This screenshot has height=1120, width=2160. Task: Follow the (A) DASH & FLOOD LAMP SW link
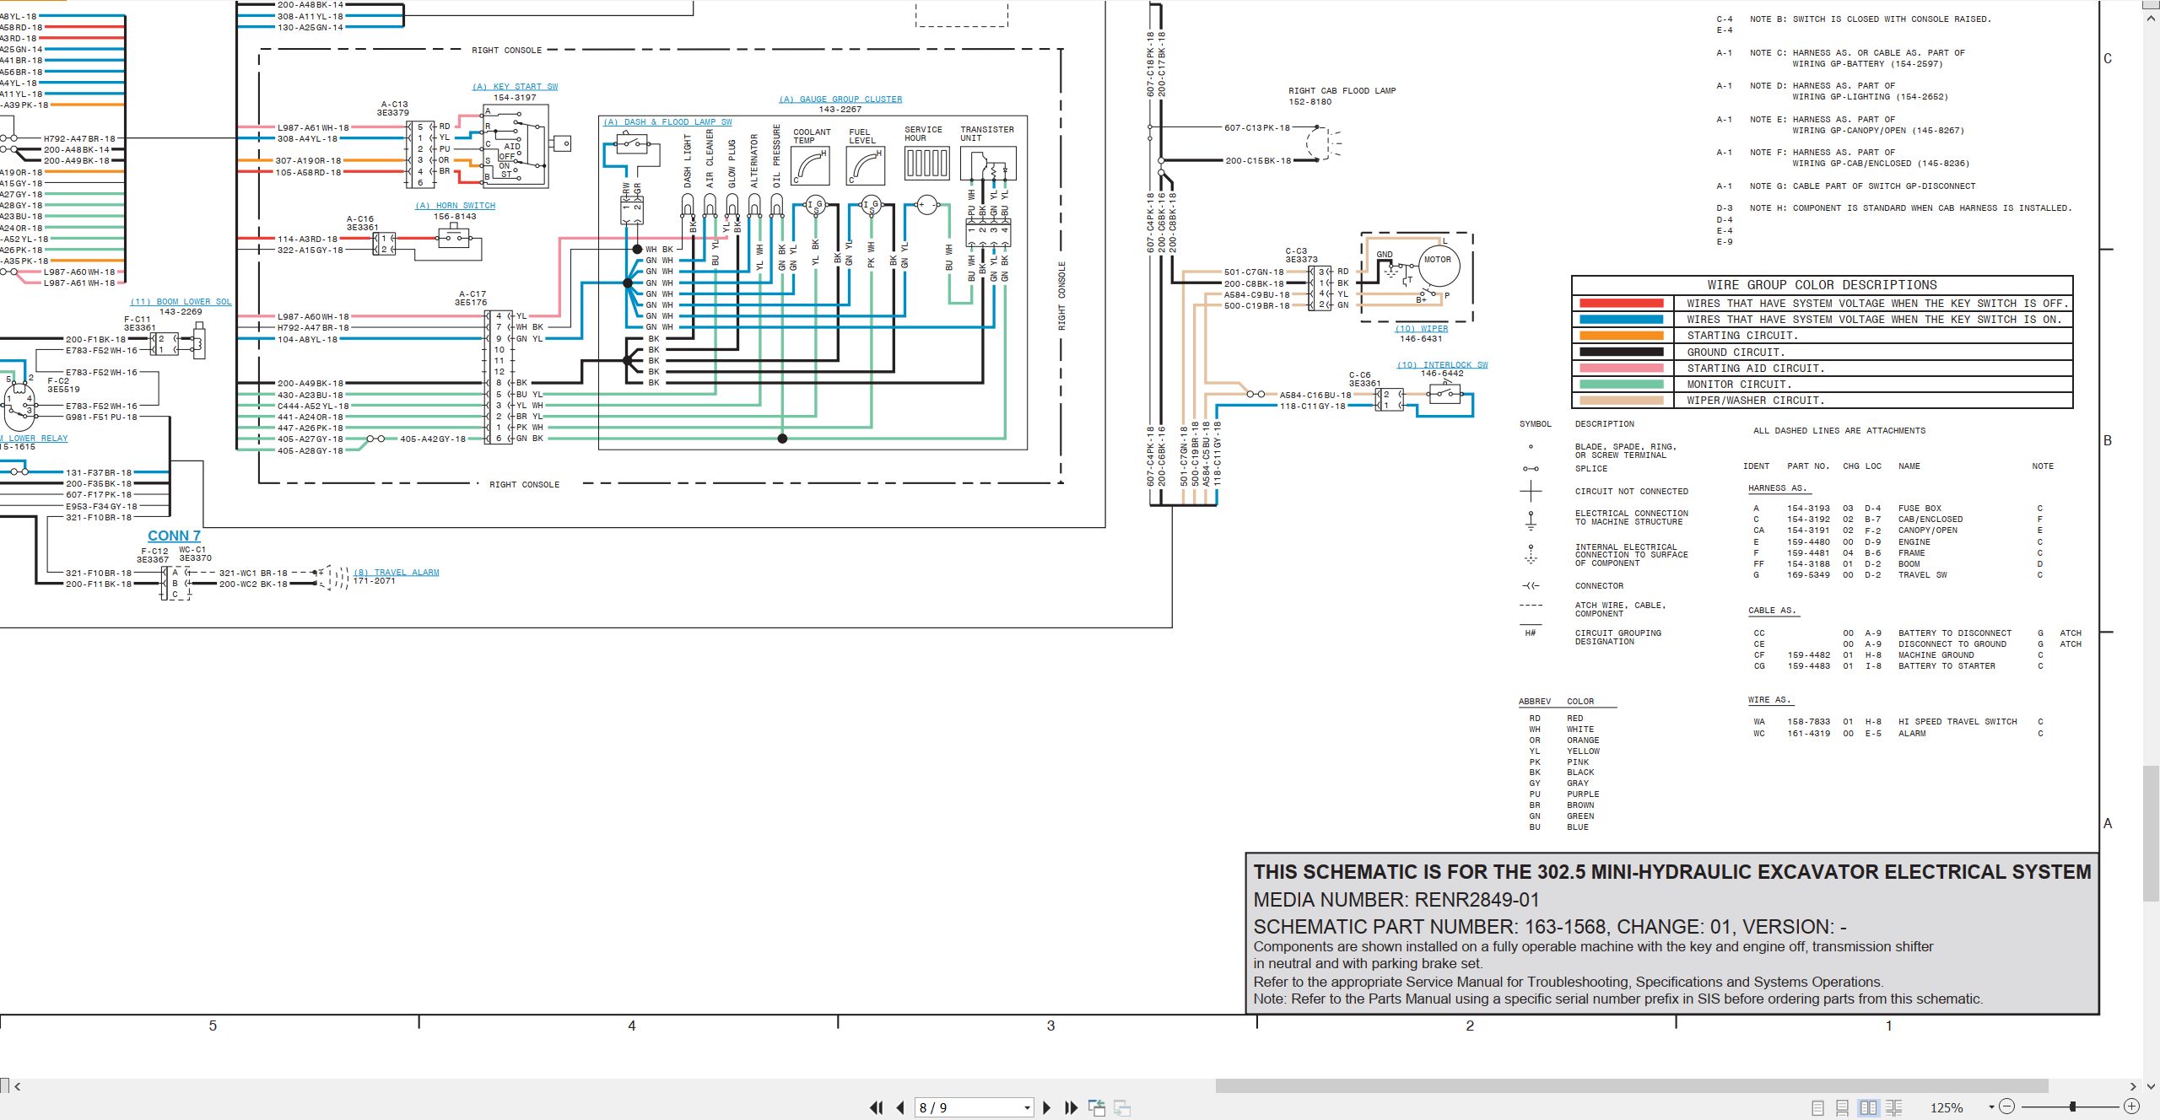click(x=667, y=122)
